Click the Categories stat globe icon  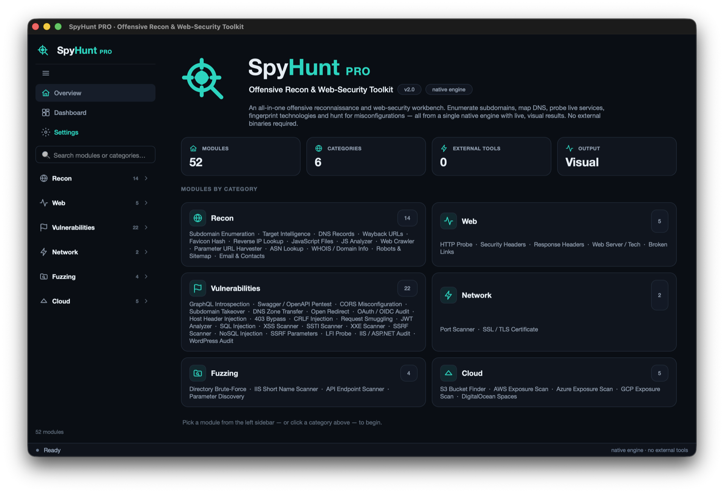(x=319, y=148)
